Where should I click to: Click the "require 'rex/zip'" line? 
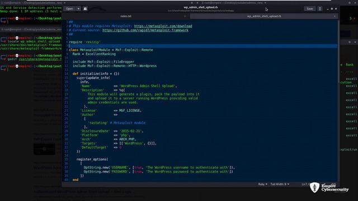click(x=84, y=42)
